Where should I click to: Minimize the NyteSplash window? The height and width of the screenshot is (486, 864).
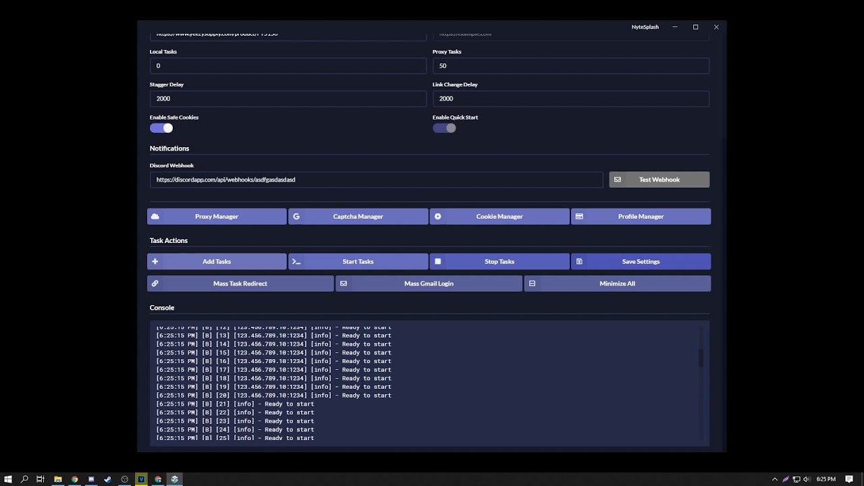[675, 27]
